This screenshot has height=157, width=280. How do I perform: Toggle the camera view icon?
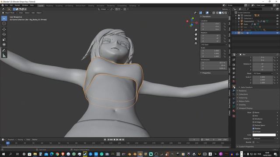click(196, 39)
